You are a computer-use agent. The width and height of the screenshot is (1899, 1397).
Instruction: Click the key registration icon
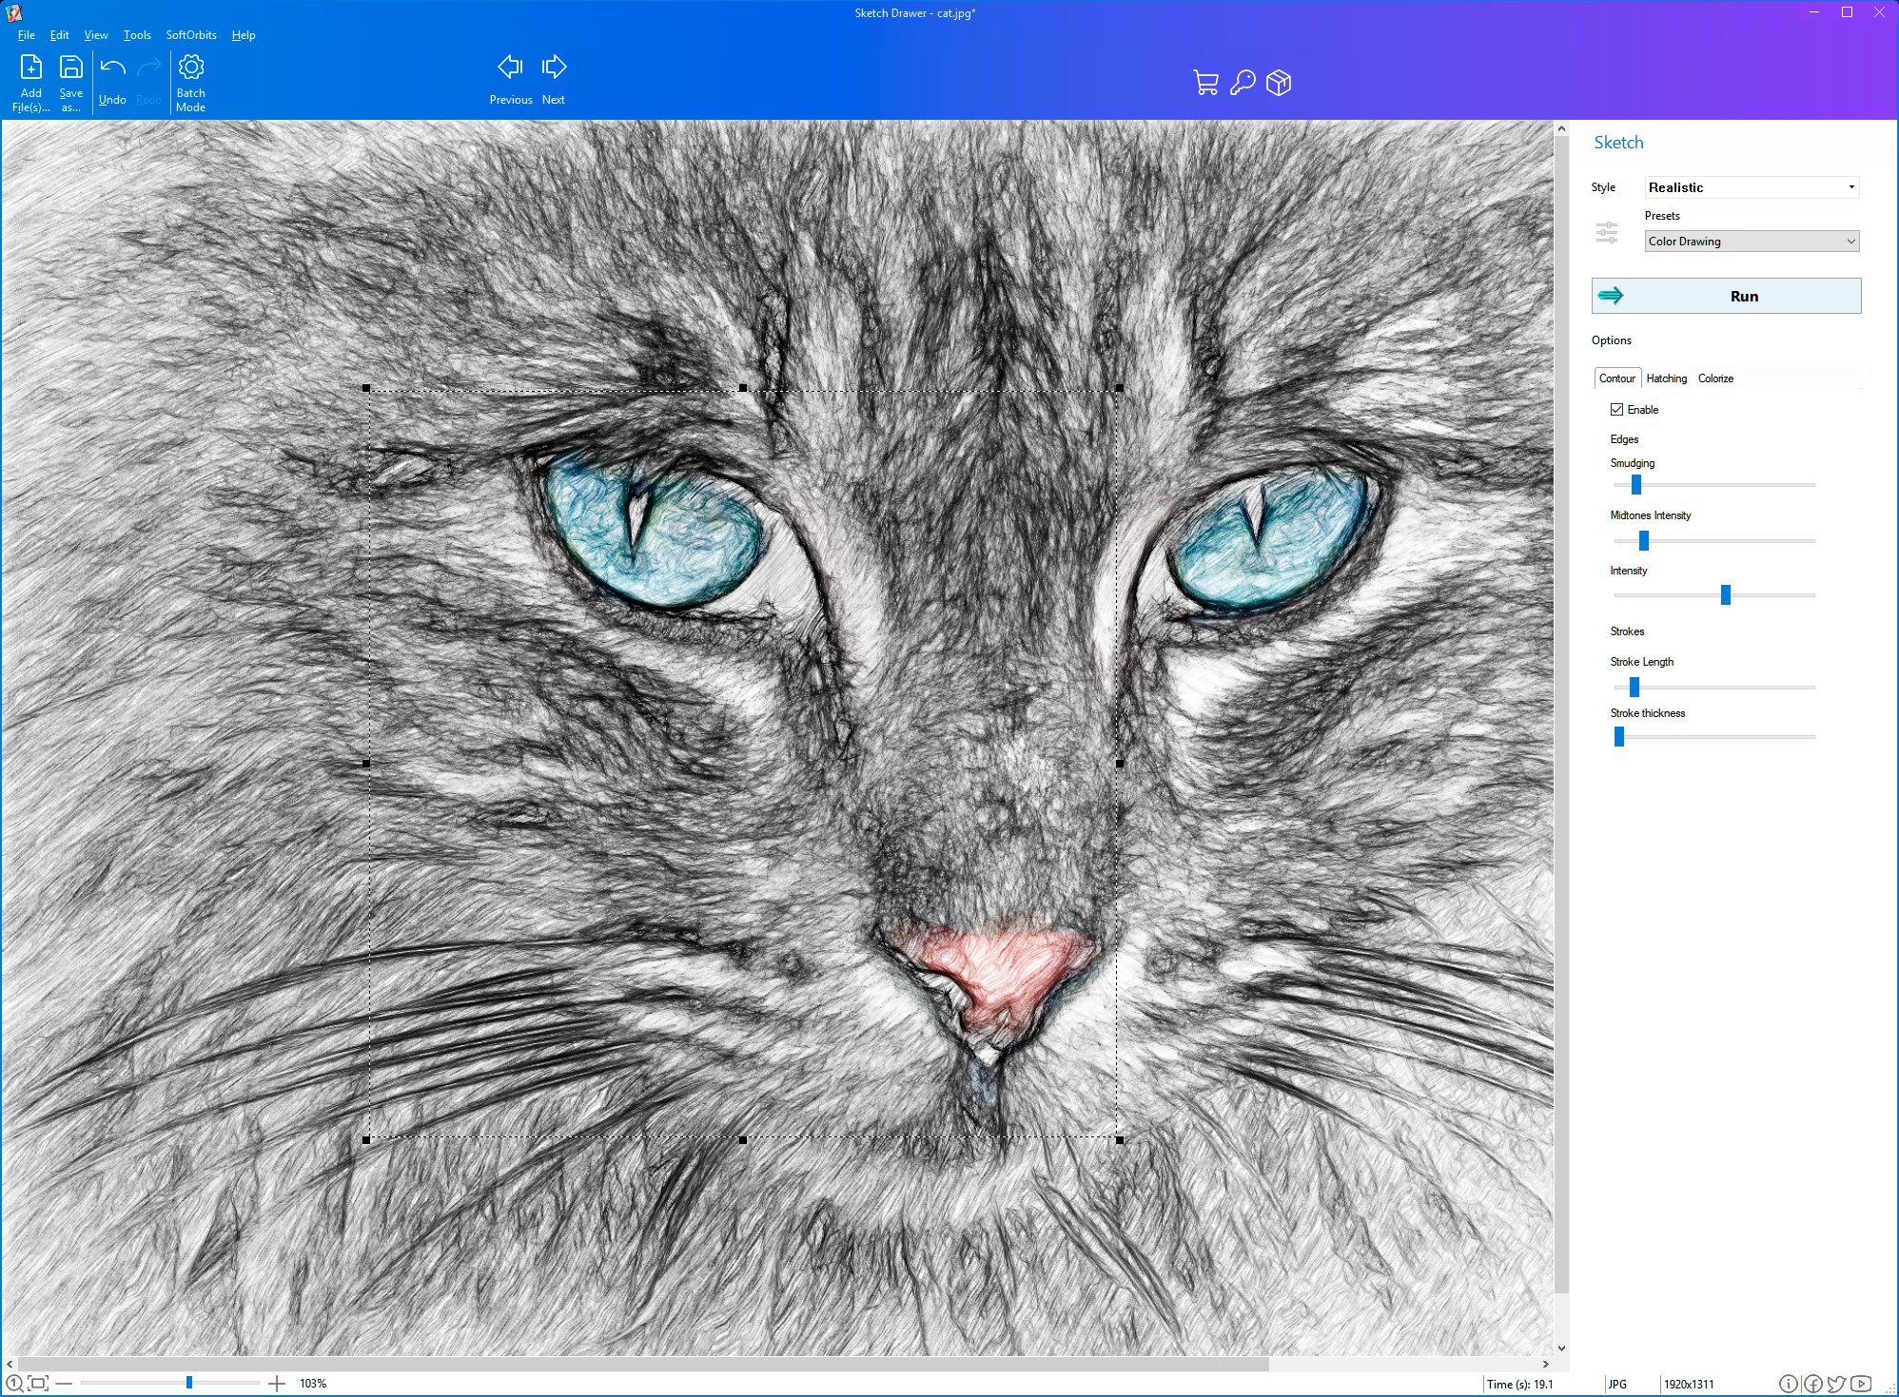pyautogui.click(x=1243, y=83)
